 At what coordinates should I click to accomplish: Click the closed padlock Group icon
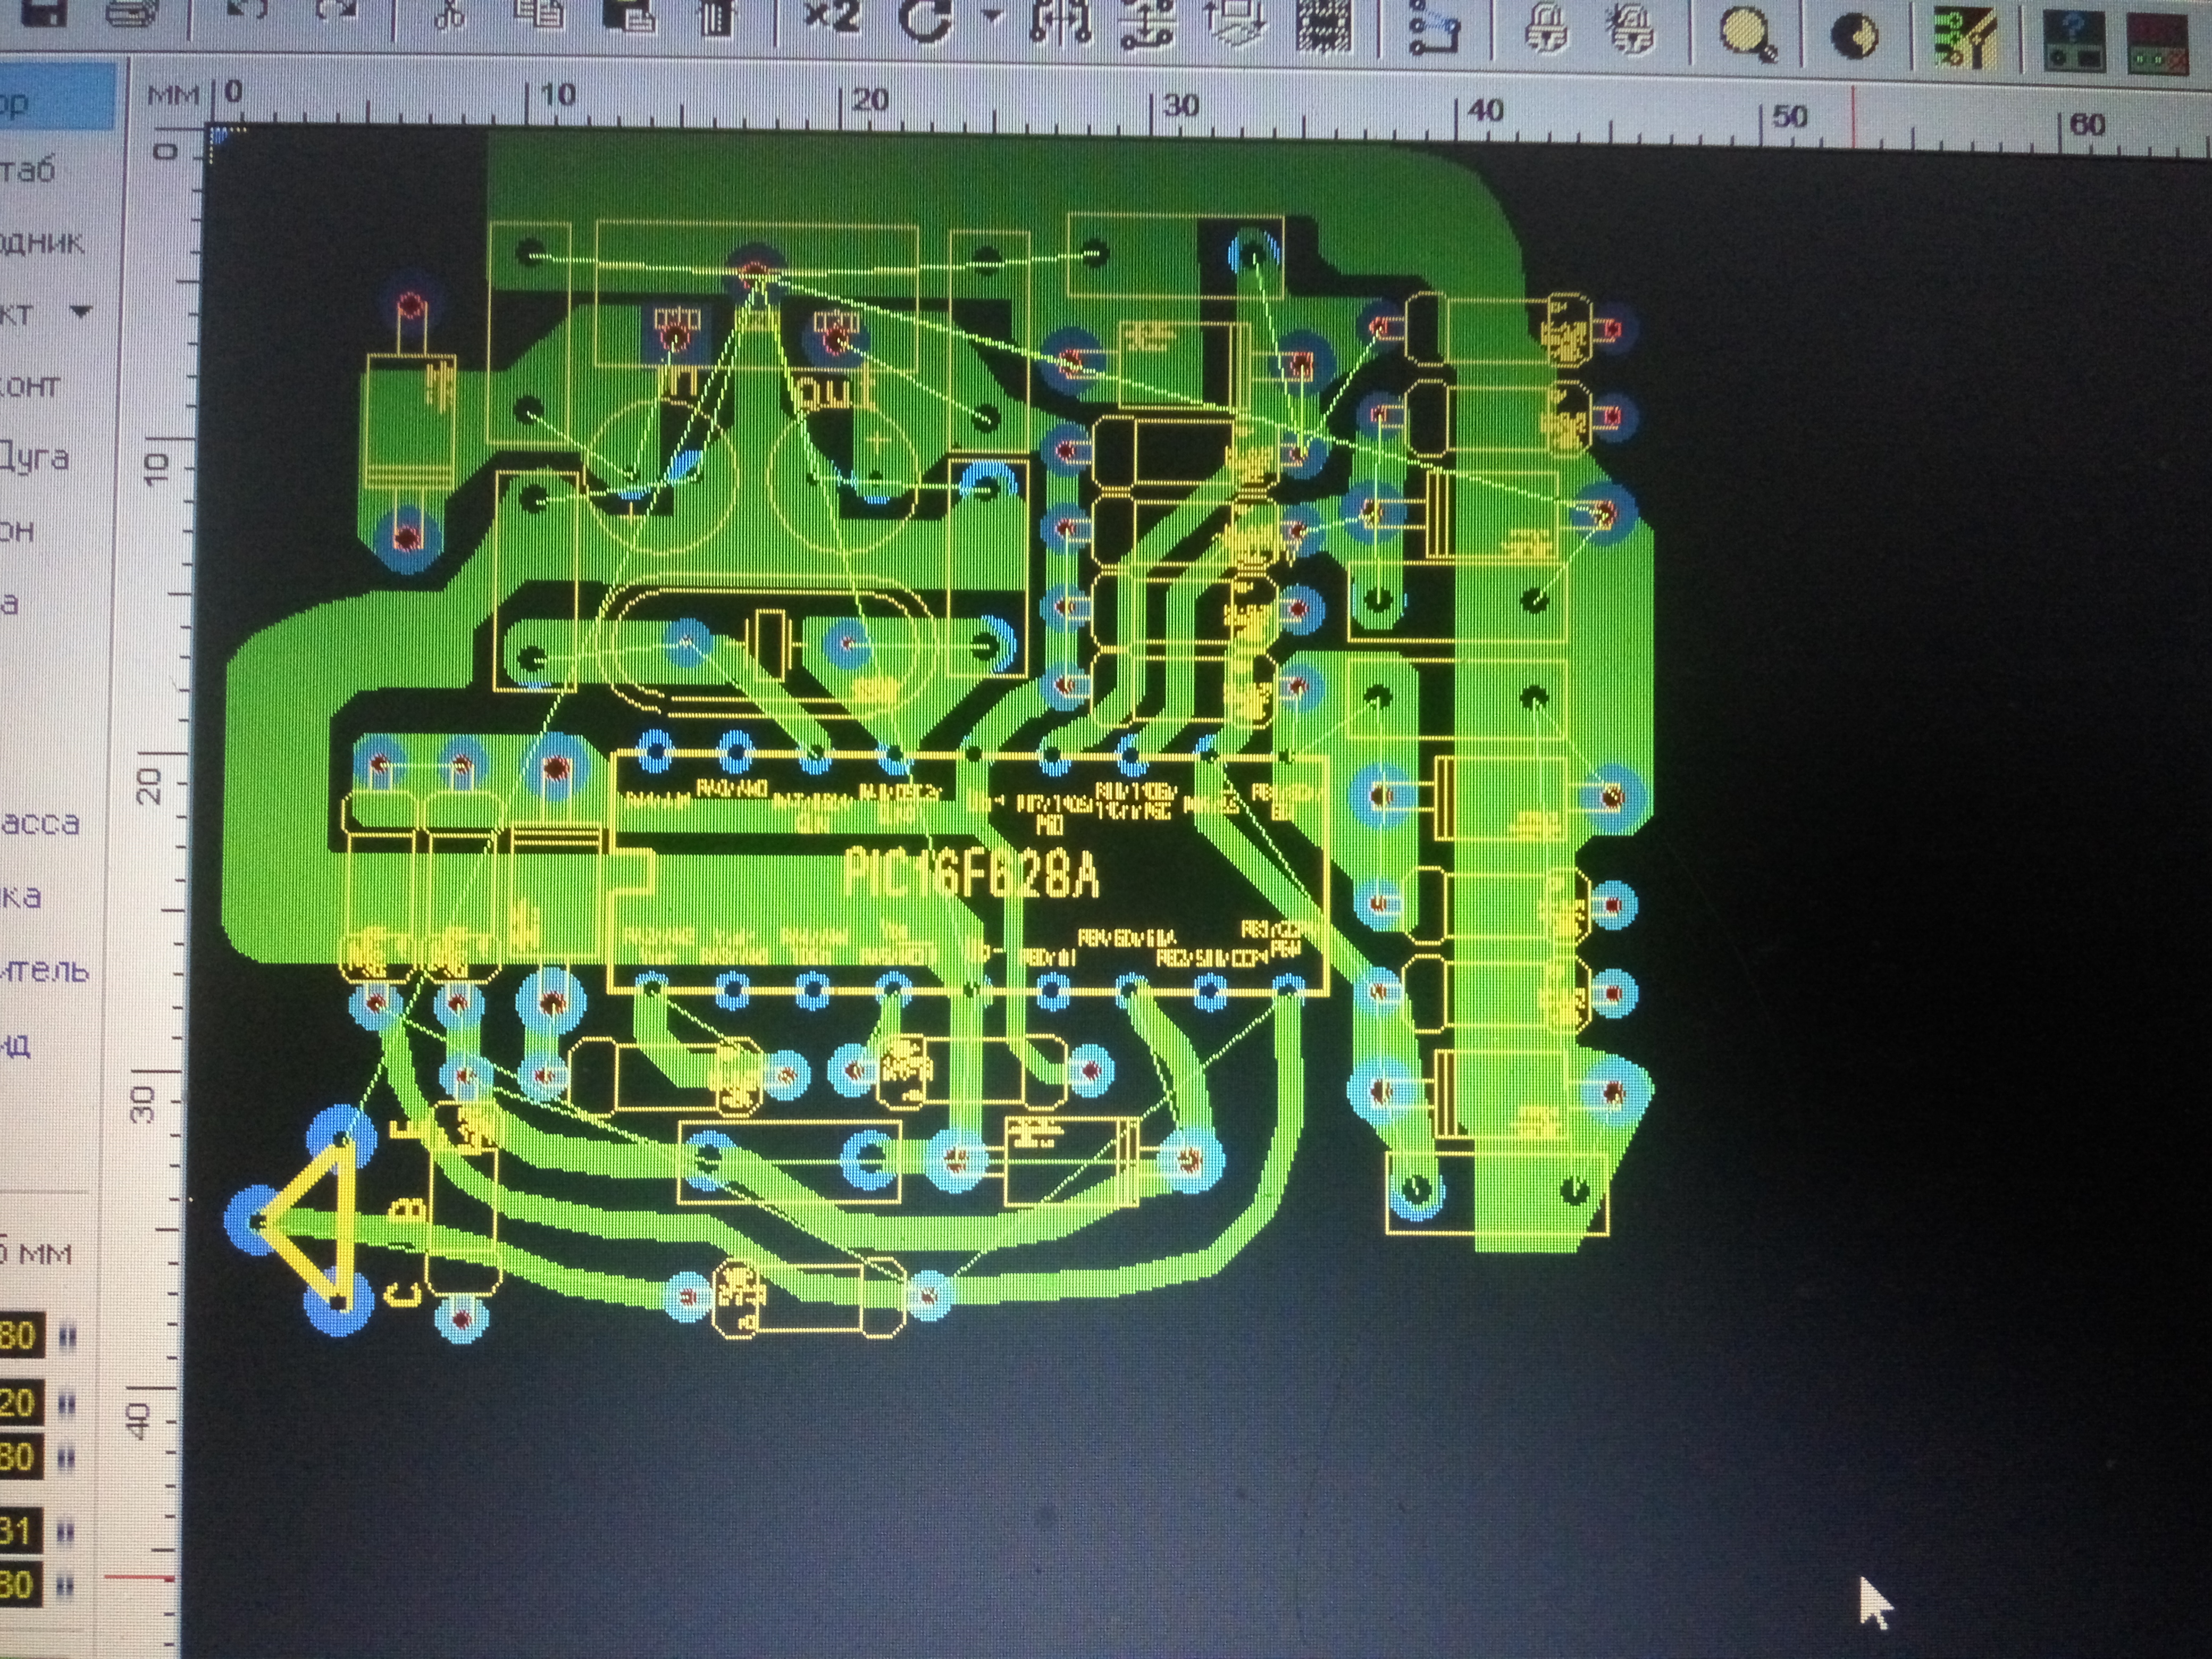click(x=1548, y=28)
